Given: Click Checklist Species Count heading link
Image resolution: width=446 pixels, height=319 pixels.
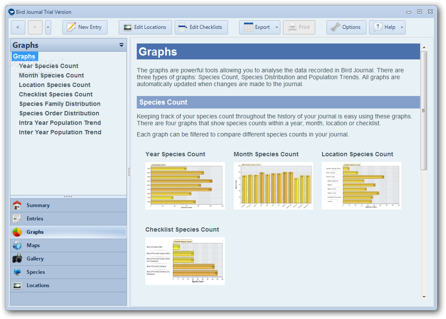Looking at the screenshot, I should tap(182, 229).
